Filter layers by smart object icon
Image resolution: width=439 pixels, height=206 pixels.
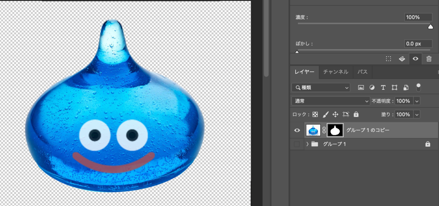pos(406,88)
